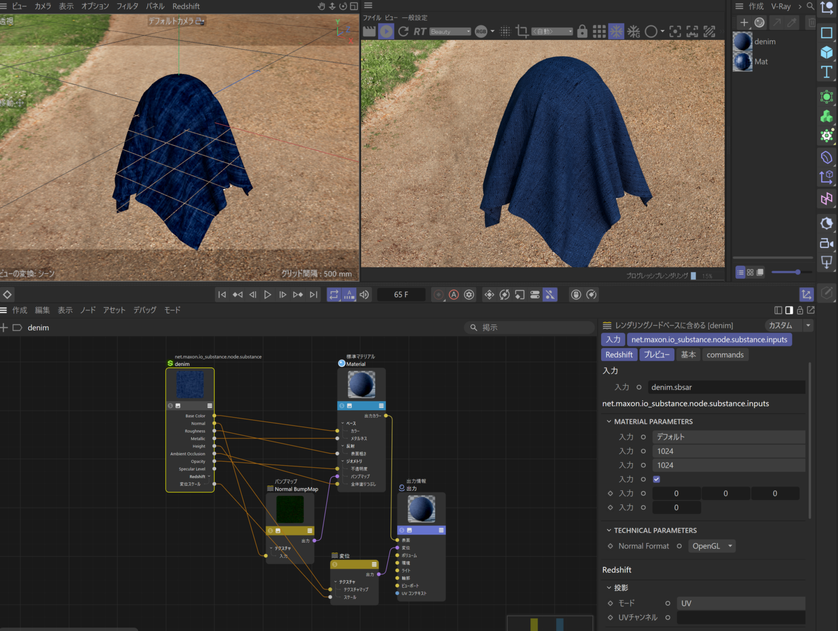Open the OpenGL Normal Format dropdown

tap(711, 546)
